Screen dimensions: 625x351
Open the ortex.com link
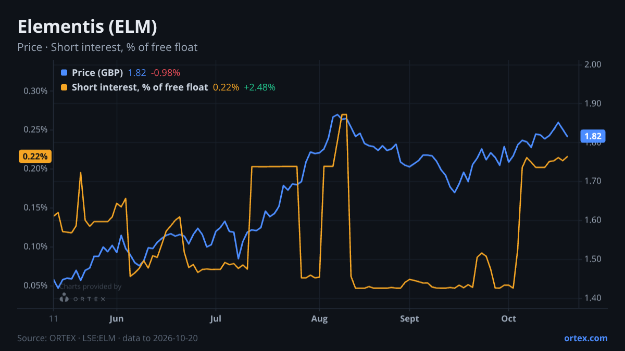point(585,338)
